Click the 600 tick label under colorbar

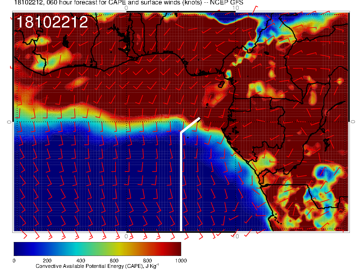click(114, 261)
